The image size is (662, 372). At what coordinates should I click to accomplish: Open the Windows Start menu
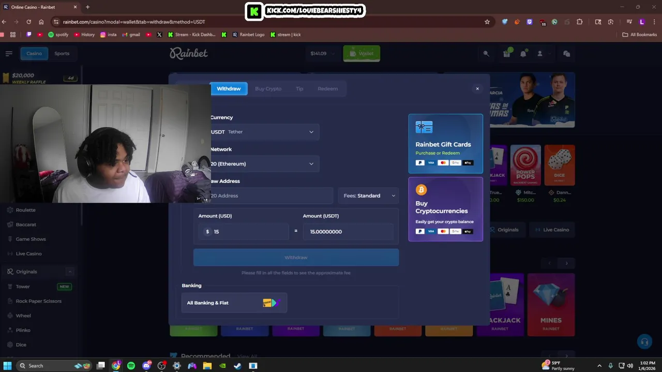pos(7,366)
